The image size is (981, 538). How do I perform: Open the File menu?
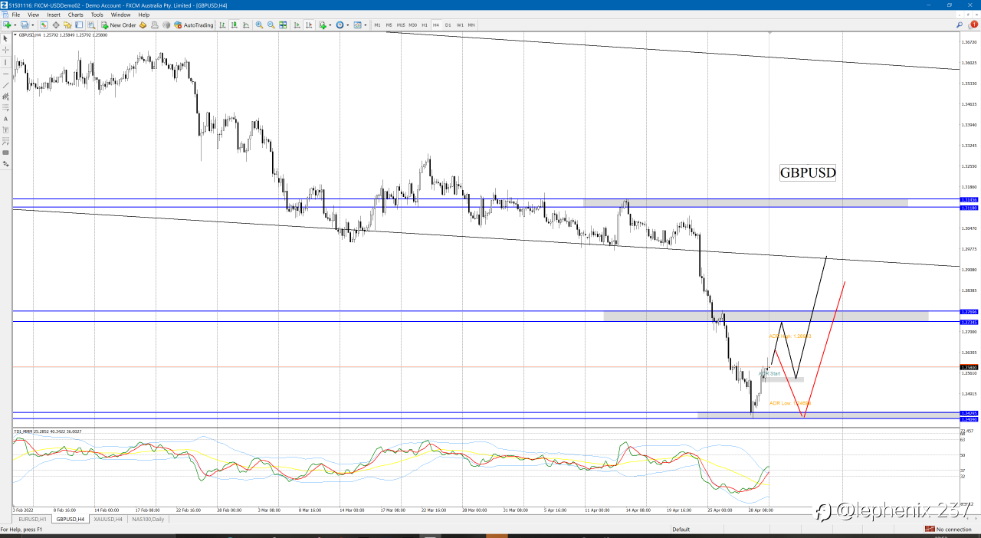click(x=15, y=15)
